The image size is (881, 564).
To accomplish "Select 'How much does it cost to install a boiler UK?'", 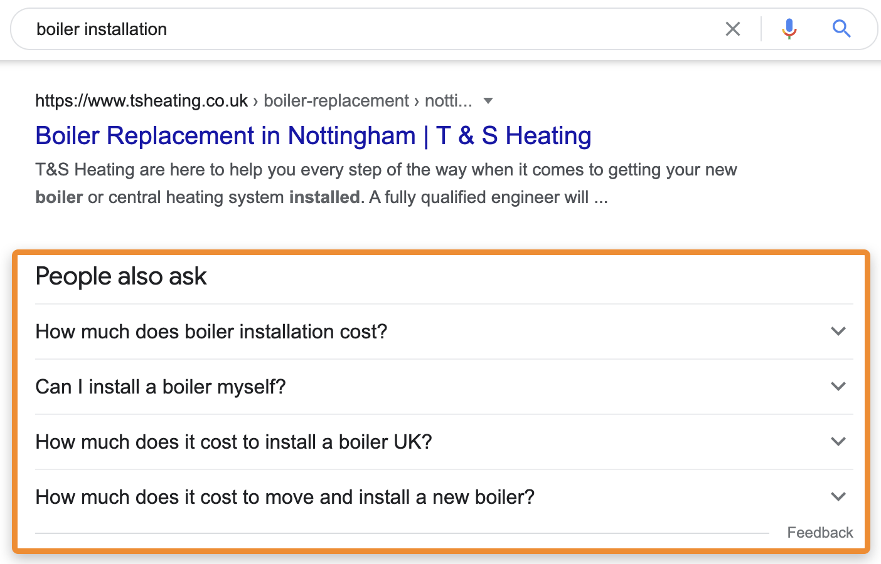I will [x=233, y=442].
